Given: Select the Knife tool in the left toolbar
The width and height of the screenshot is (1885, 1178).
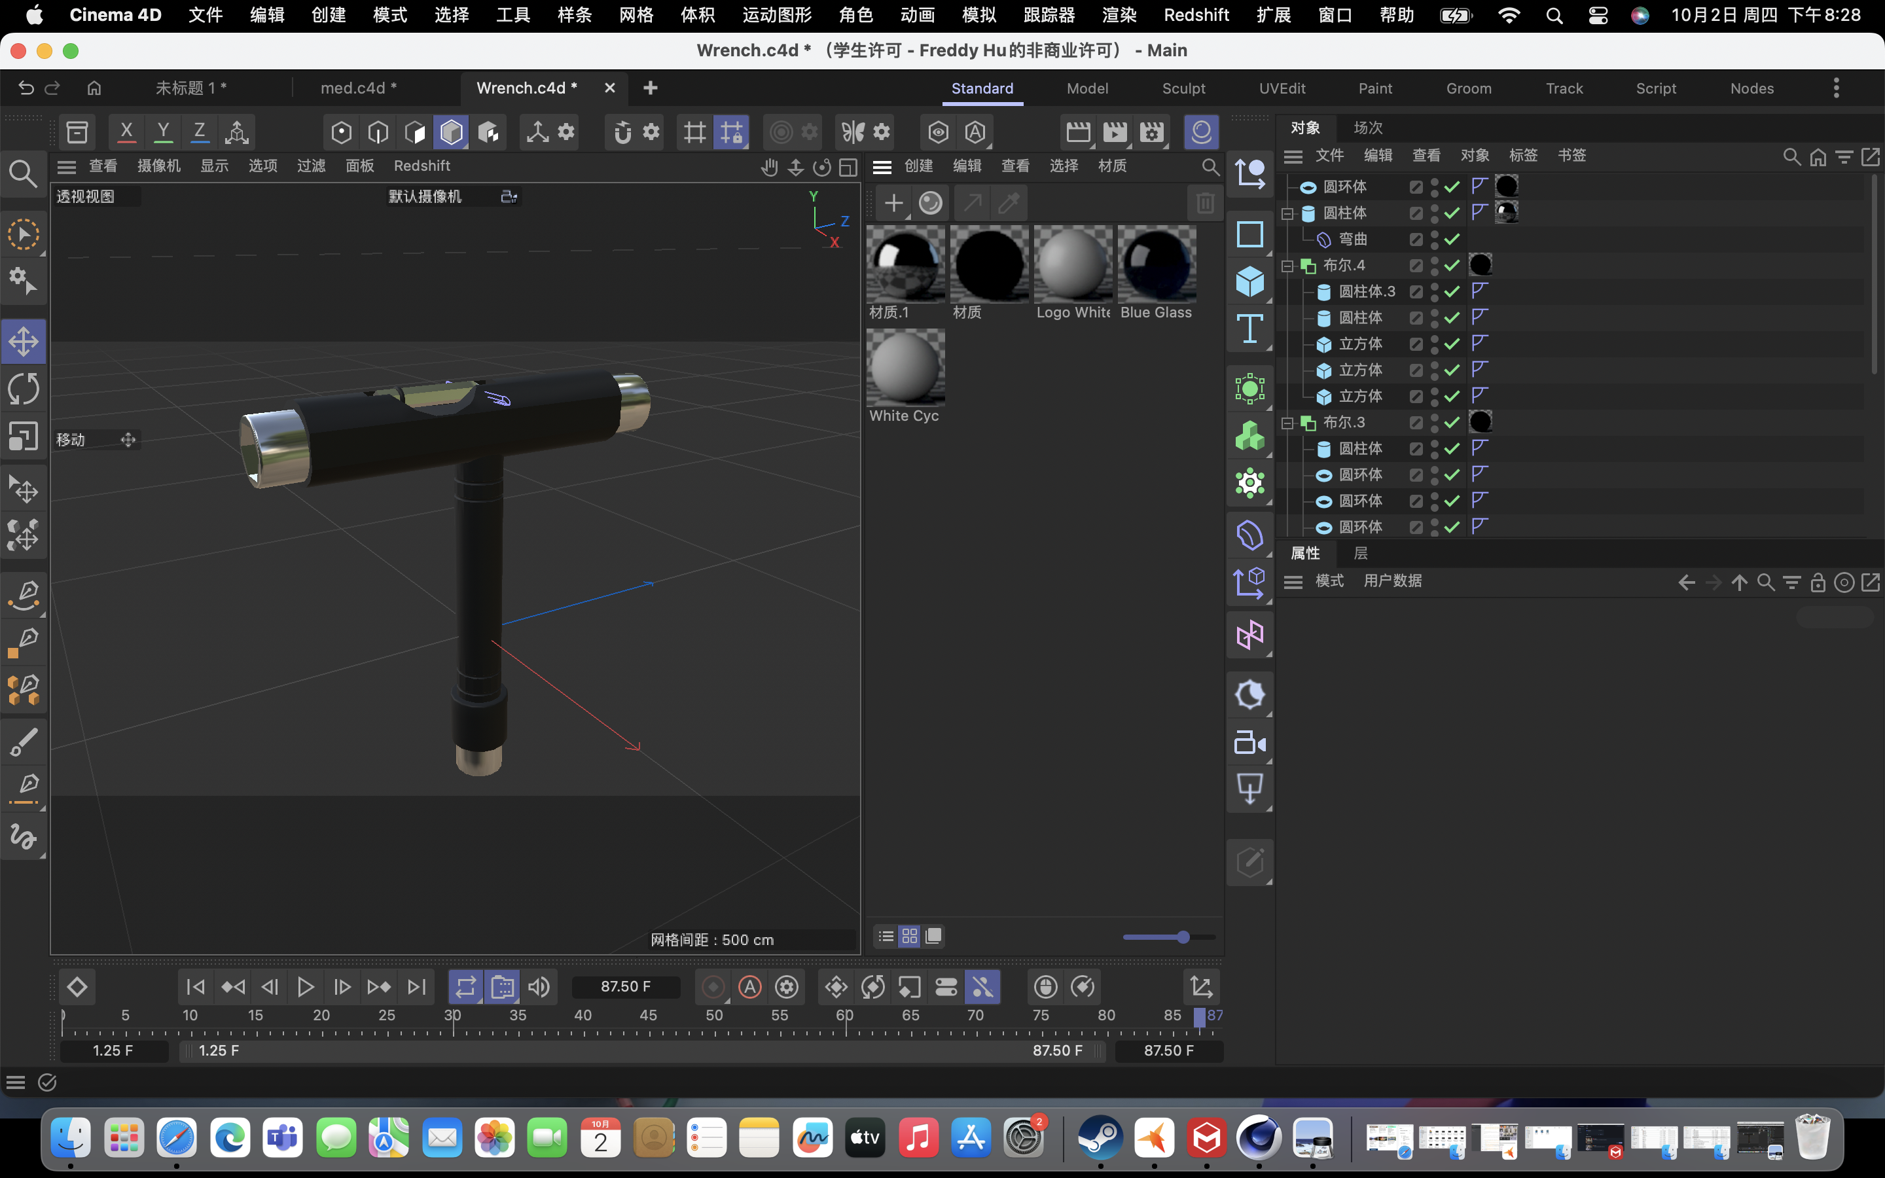Looking at the screenshot, I should 24,741.
